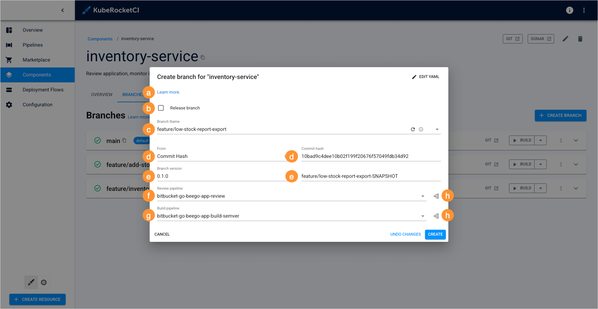Copy inventory-service name with copy icon

pos(203,58)
